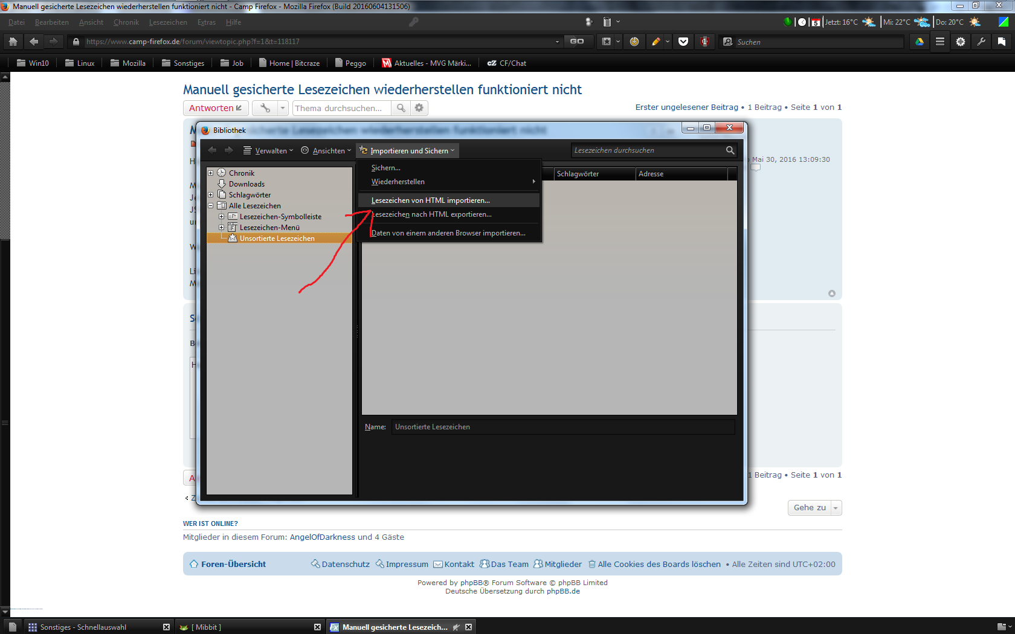The height and width of the screenshot is (634, 1015).
Task: Open the Ansichten dropdown menu
Action: (326, 150)
